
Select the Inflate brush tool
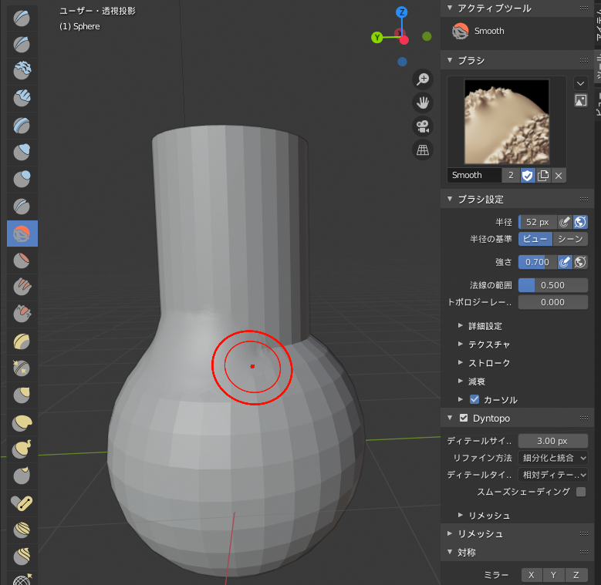pyautogui.click(x=22, y=153)
